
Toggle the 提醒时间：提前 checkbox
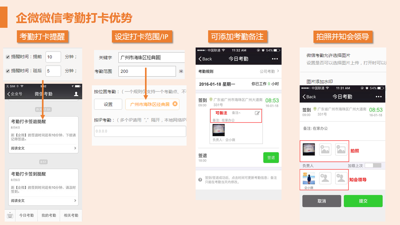click(x=8, y=57)
